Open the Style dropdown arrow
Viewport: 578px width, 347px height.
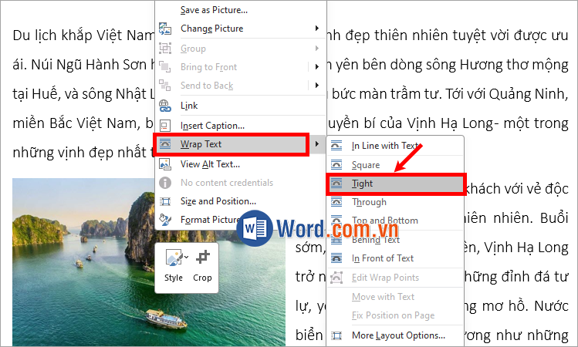pos(187,257)
